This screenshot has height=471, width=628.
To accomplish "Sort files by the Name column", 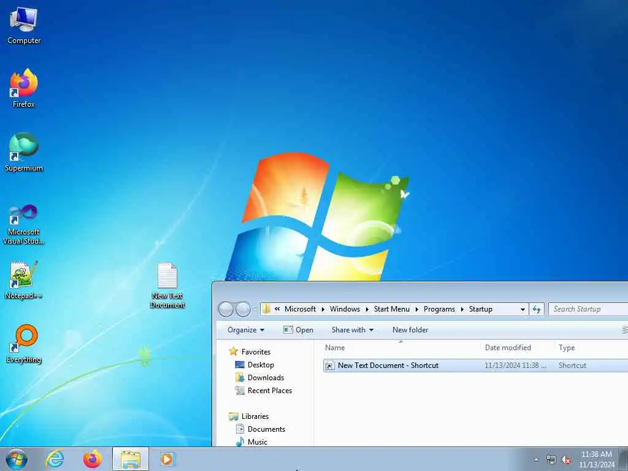I will pos(400,348).
